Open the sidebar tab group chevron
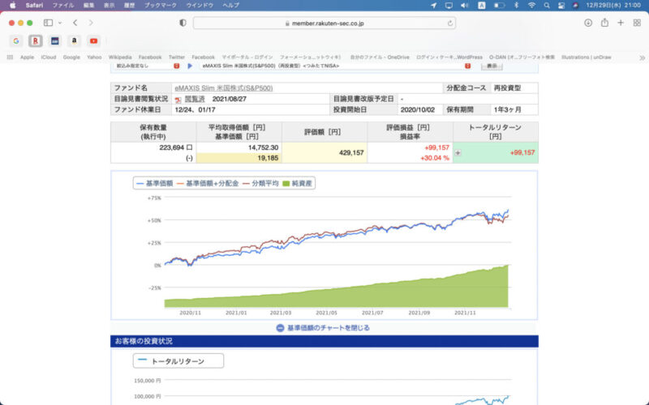 tap(60, 23)
